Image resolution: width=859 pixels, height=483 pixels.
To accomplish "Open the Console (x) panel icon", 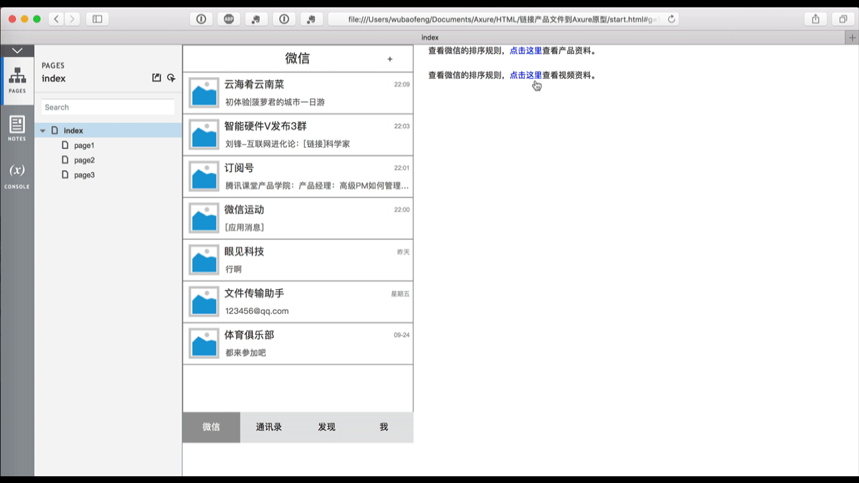I will click(x=17, y=176).
